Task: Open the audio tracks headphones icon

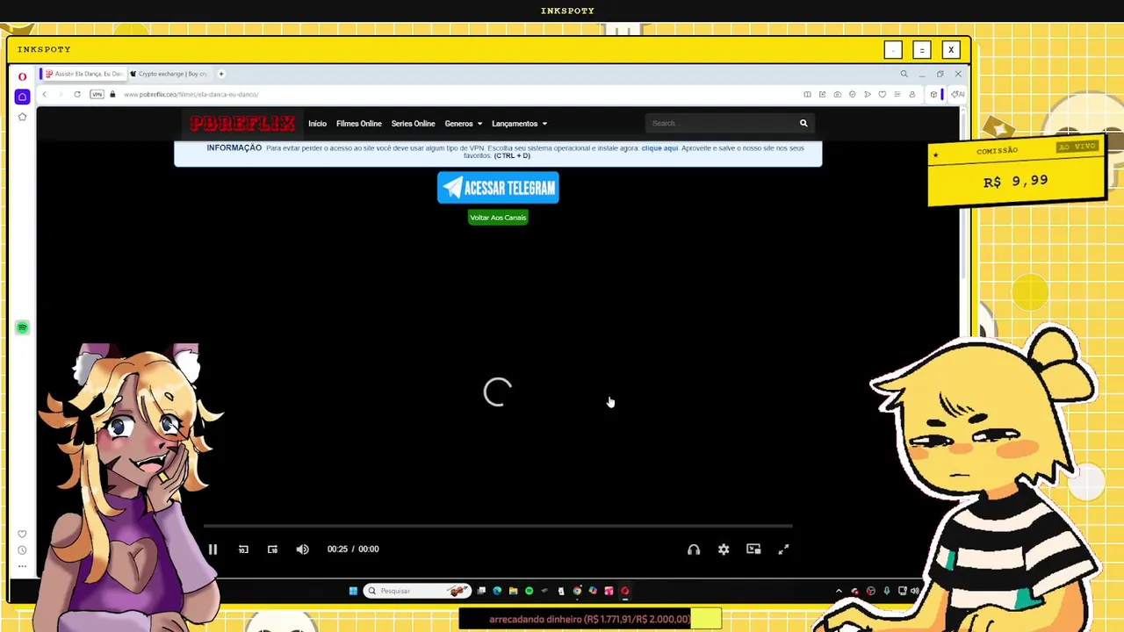Action: [x=694, y=549]
